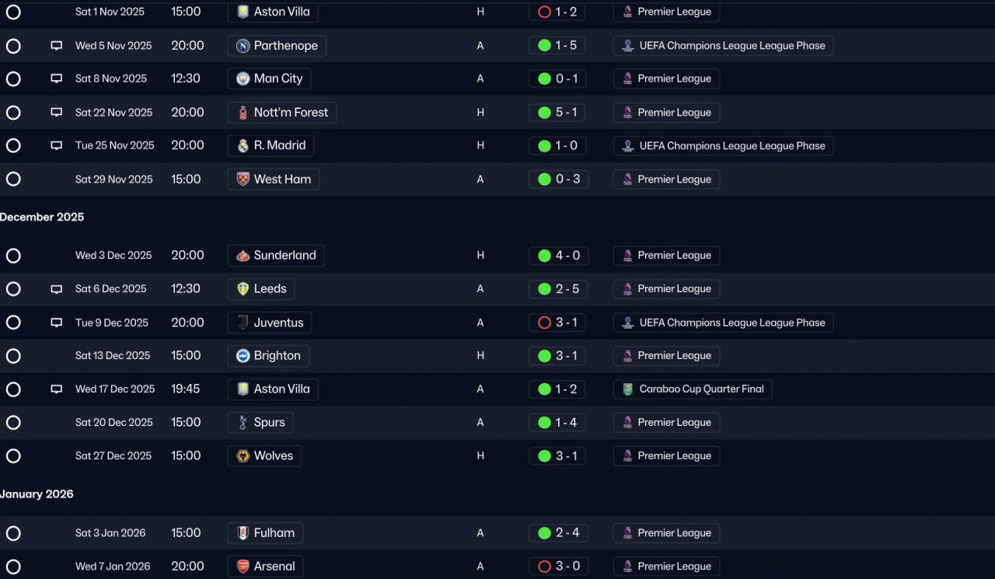Click the Carabao Cup competition icon
Image resolution: width=995 pixels, height=579 pixels.
pos(627,389)
